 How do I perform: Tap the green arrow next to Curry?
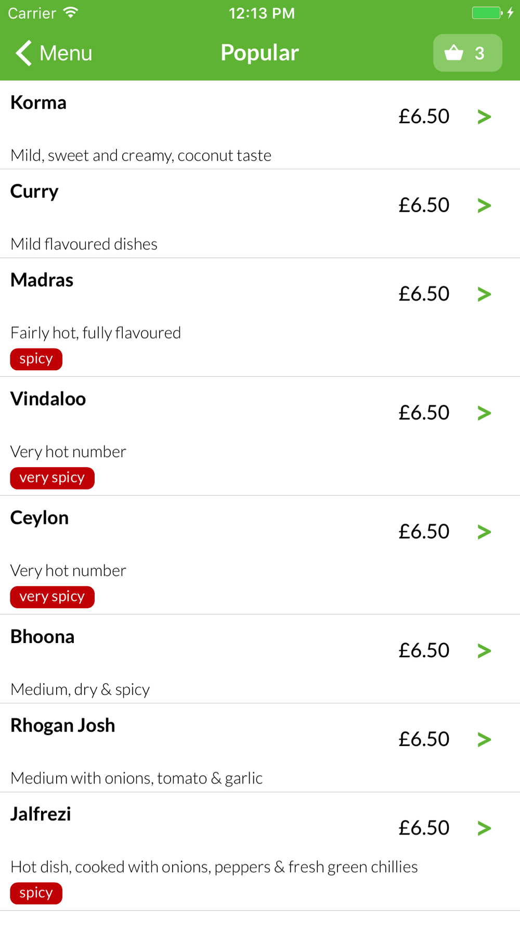click(x=484, y=205)
